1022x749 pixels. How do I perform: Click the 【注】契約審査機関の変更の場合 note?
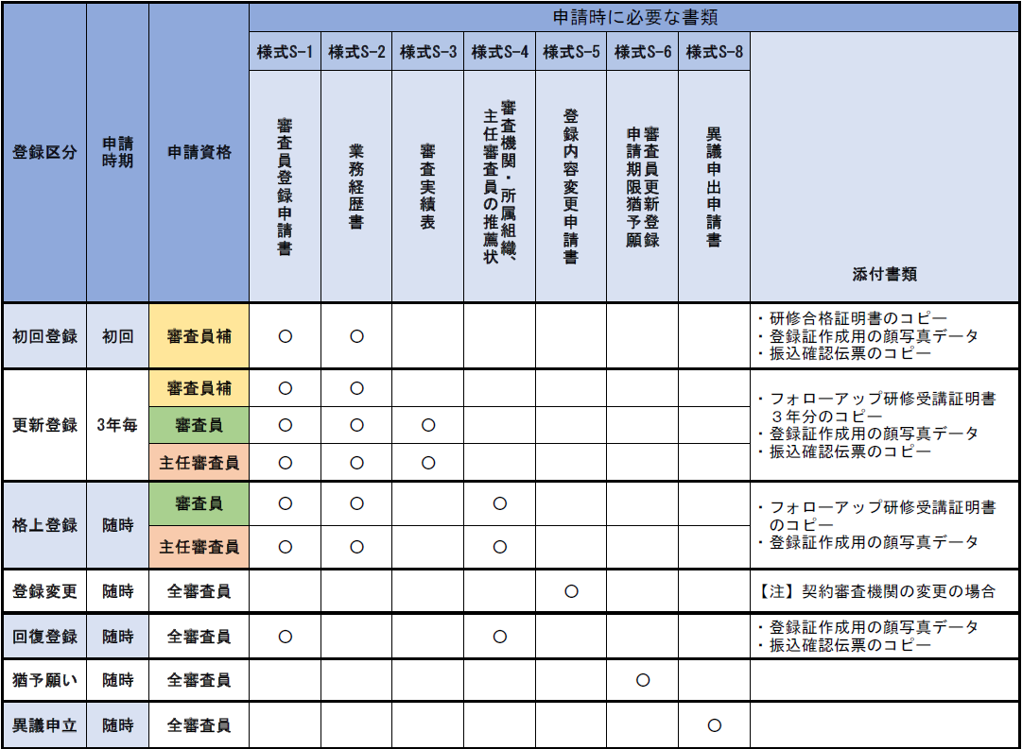[x=876, y=591]
